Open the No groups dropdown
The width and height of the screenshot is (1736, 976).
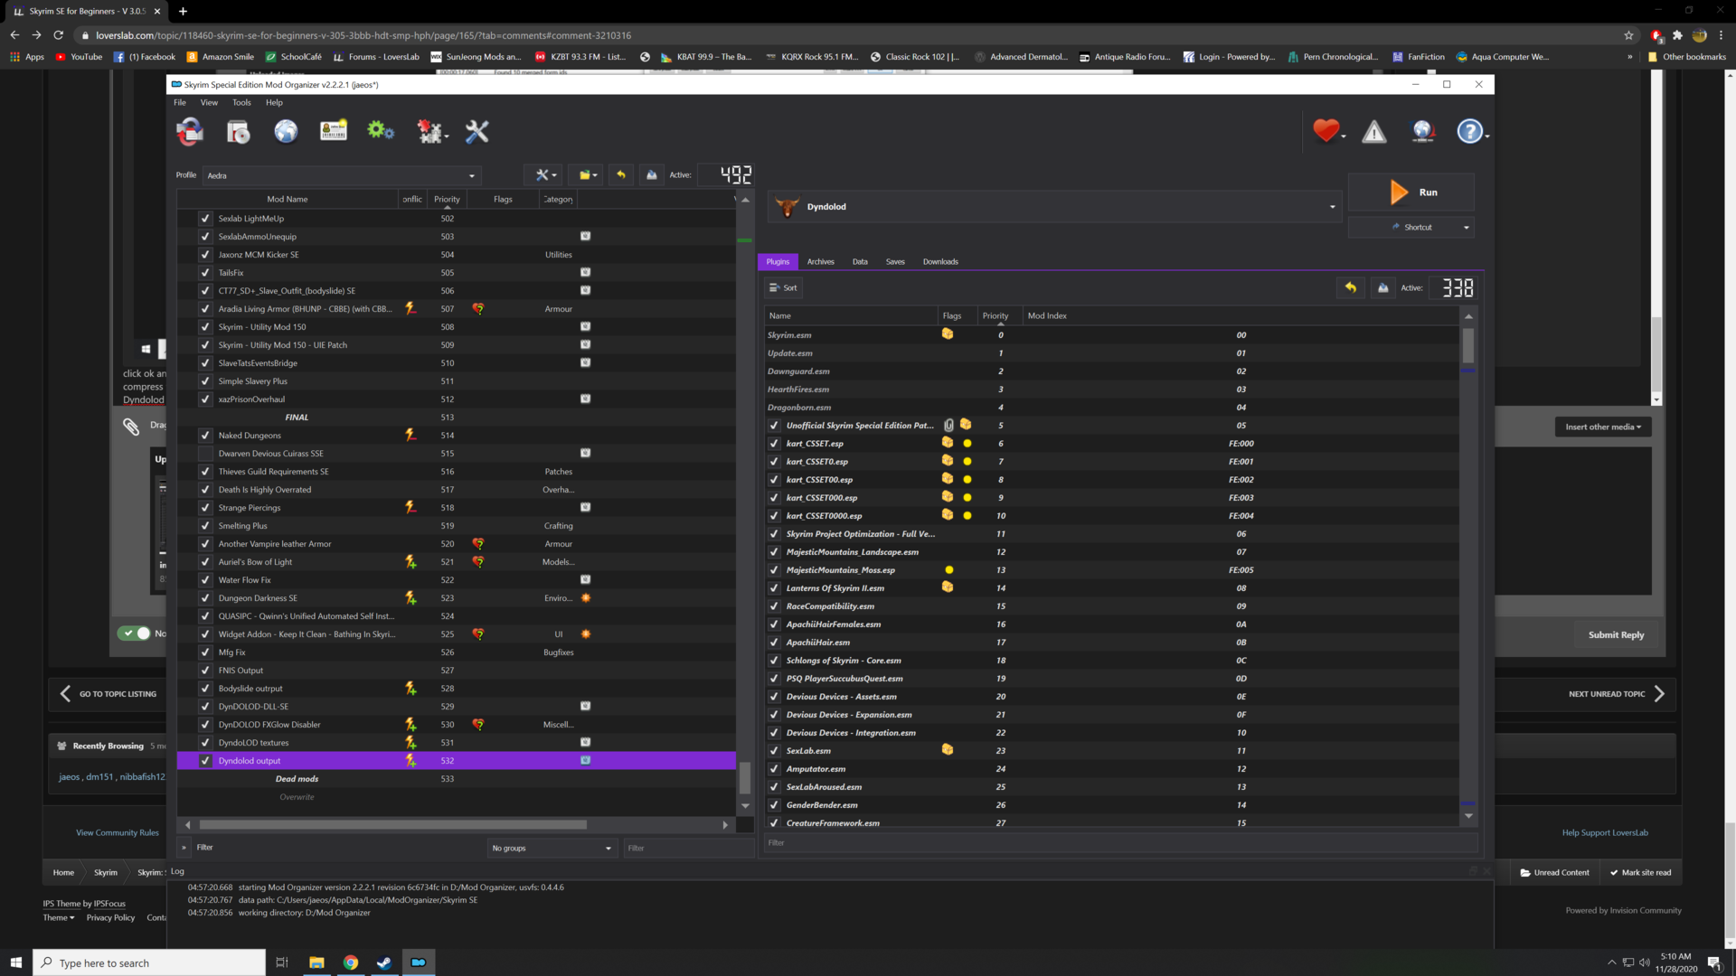tap(552, 849)
